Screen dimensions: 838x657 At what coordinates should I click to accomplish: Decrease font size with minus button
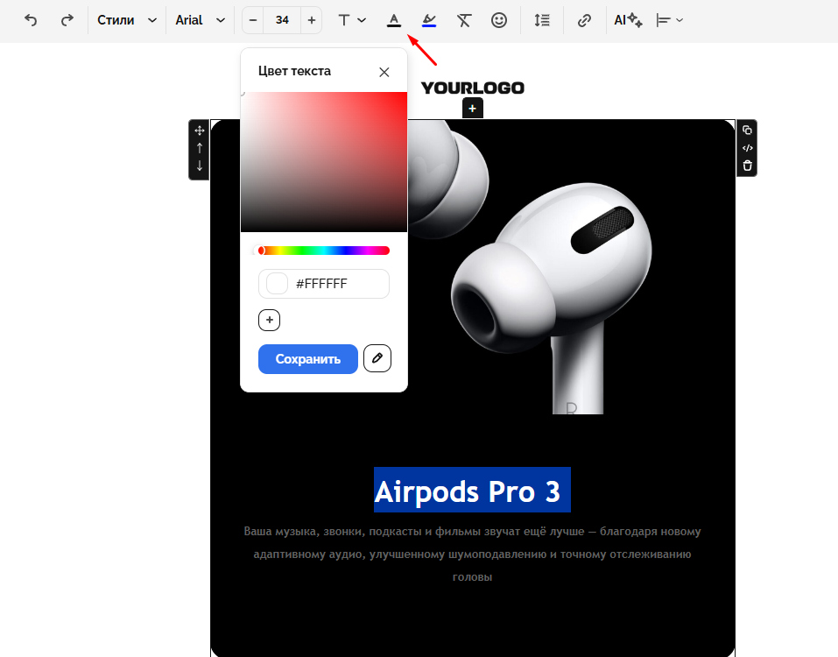tap(253, 20)
